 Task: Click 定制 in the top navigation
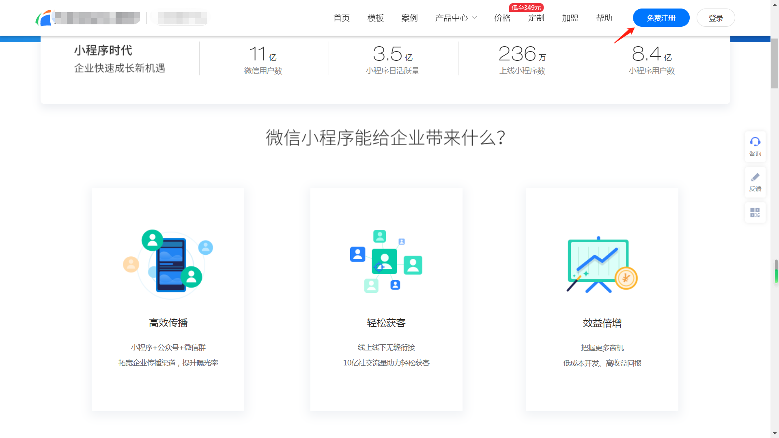(x=536, y=18)
